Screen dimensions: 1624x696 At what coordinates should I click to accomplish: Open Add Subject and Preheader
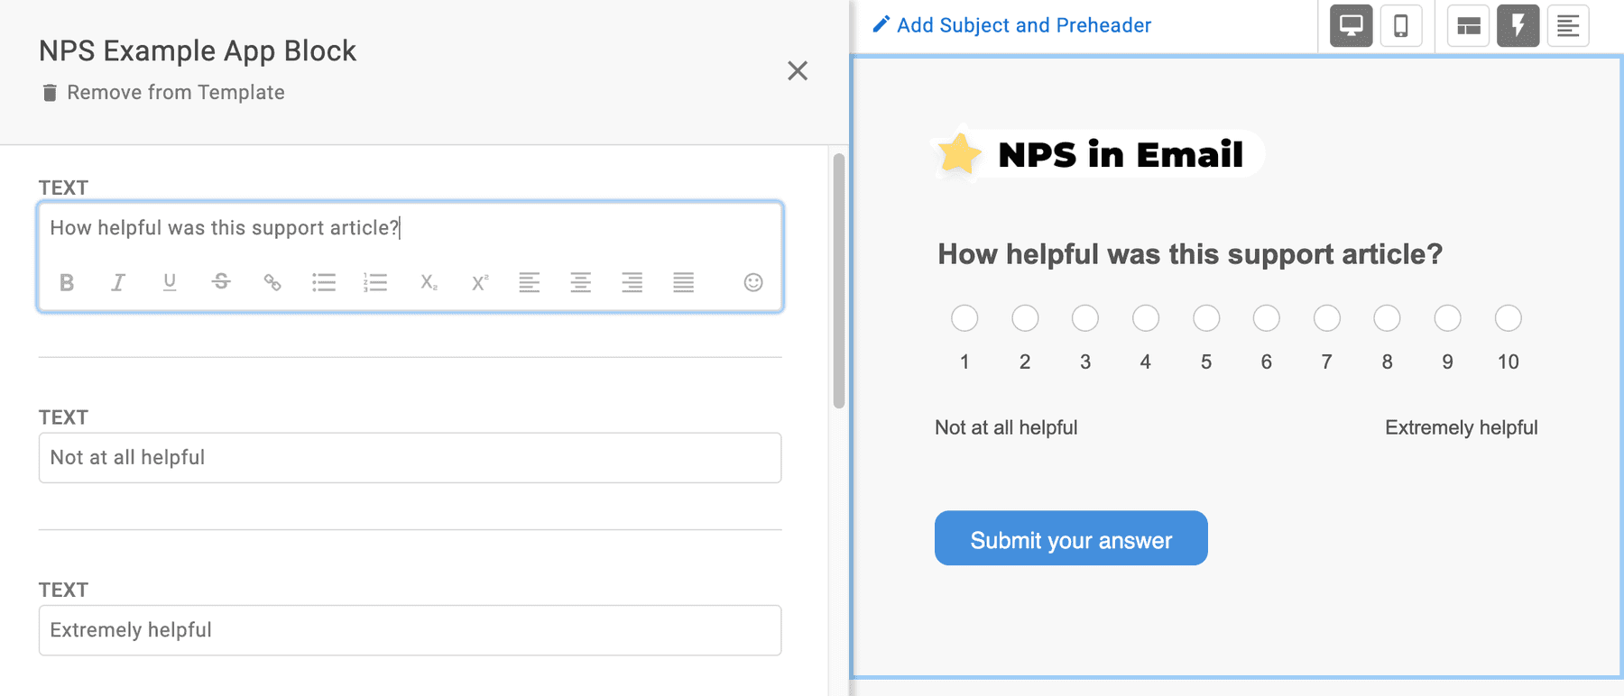1012,25
